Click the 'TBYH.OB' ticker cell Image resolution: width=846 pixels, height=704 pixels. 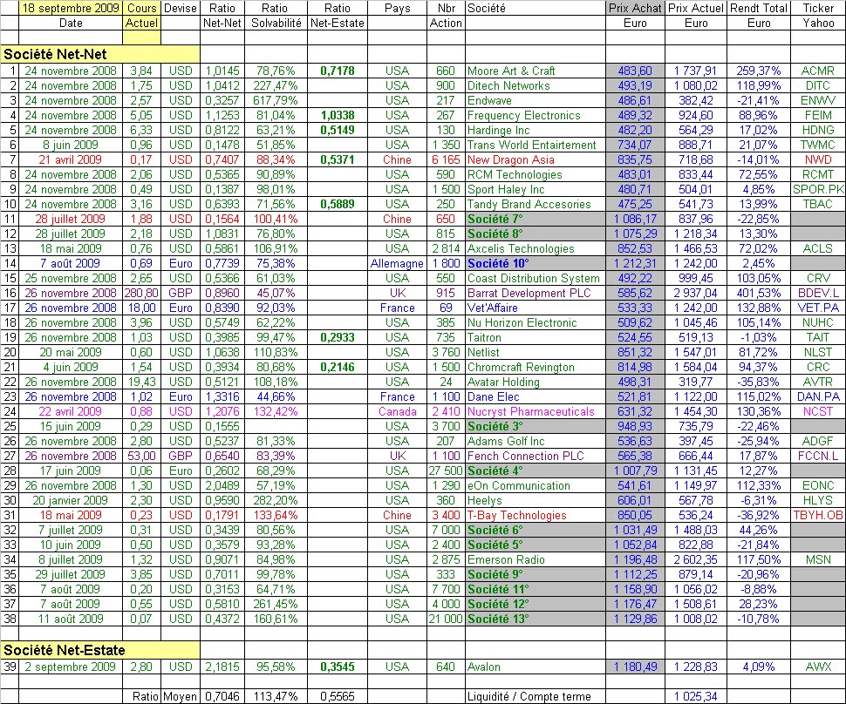818,515
